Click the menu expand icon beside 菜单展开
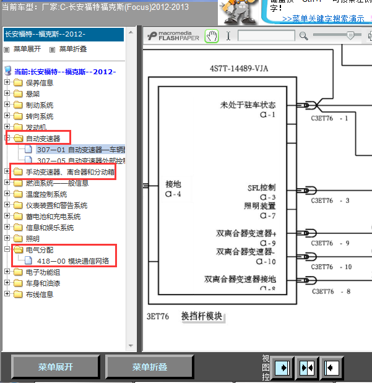The width and height of the screenshot is (372, 383). pyautogui.click(x=7, y=49)
